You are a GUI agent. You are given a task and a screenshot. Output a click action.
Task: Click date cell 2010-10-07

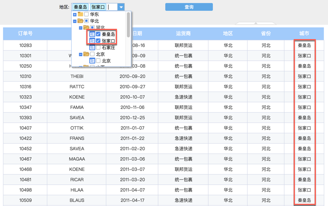tap(132, 97)
